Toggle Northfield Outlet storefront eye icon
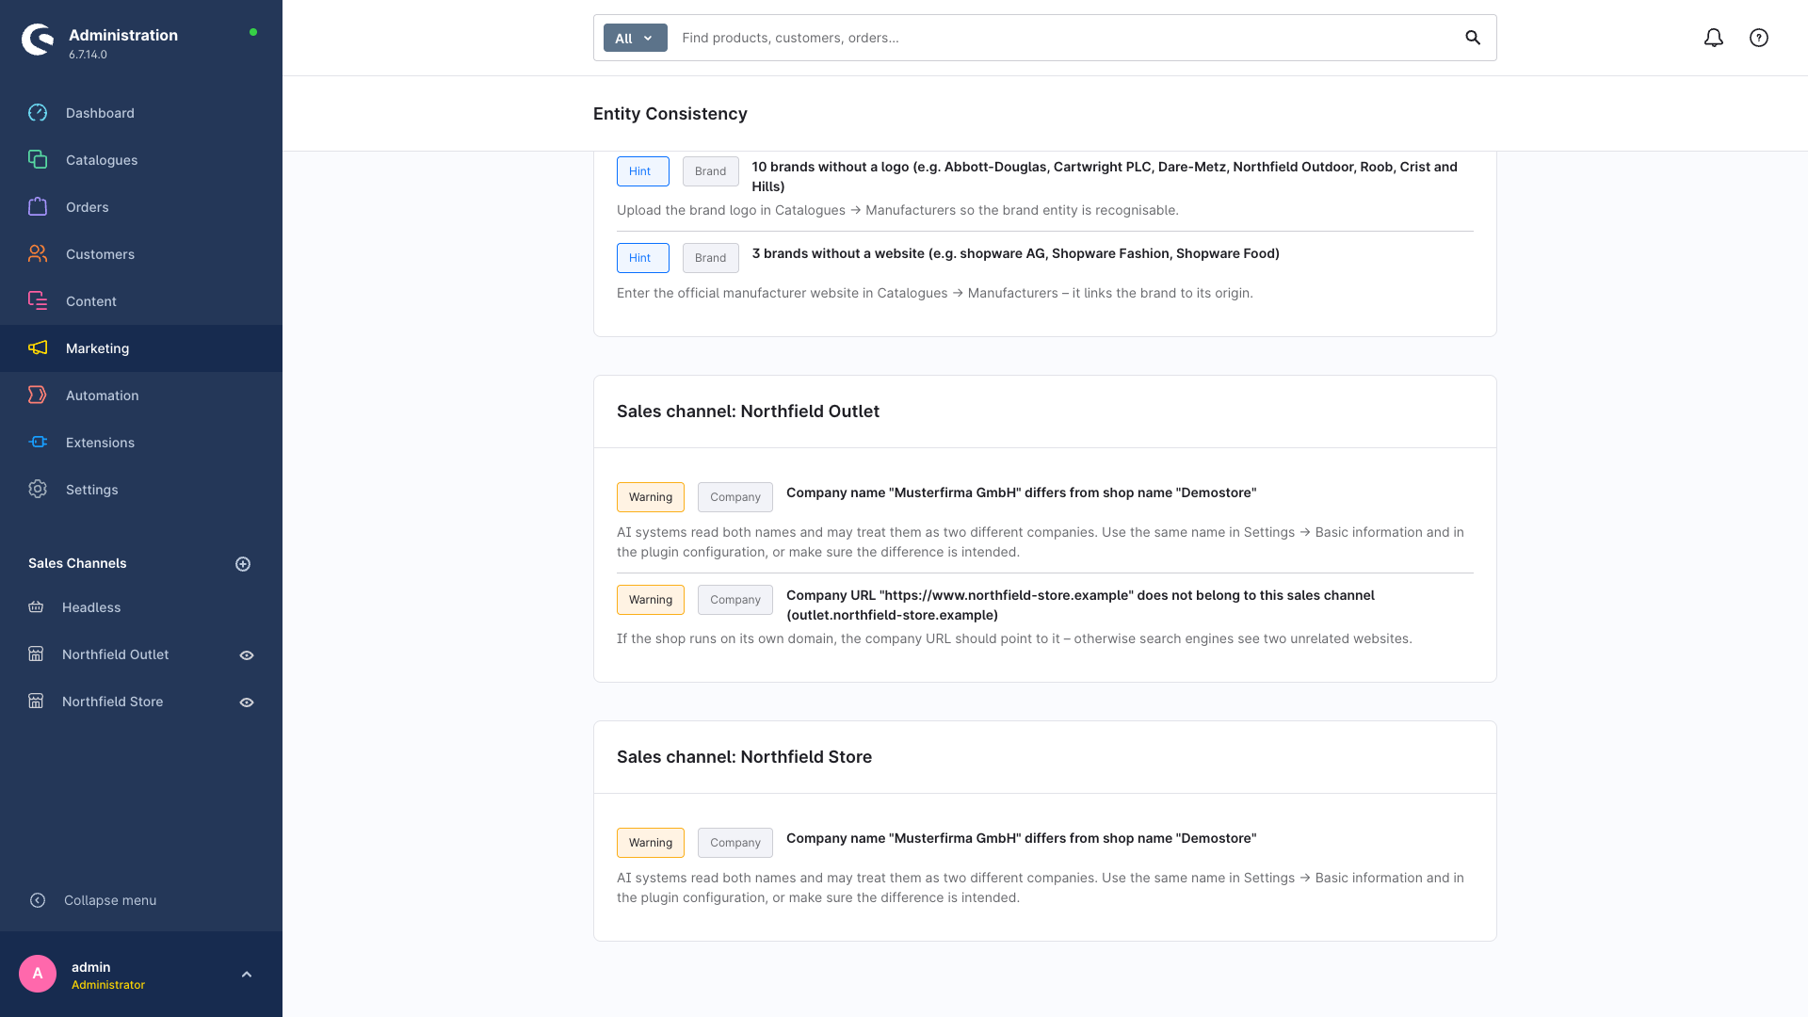Screen dimensions: 1808x1017 point(247,655)
